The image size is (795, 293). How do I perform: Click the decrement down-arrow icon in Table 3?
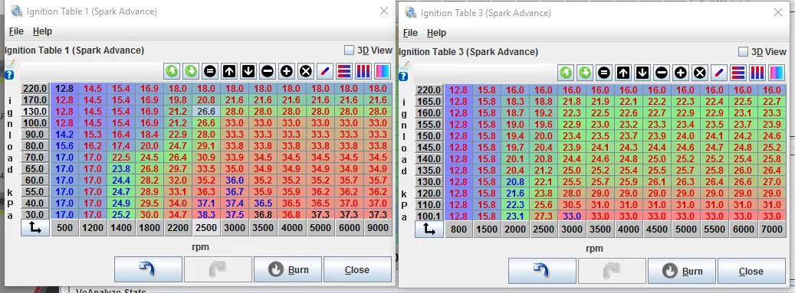[x=642, y=73]
